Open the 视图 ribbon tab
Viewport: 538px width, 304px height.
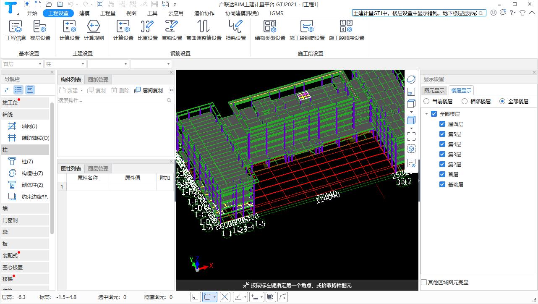tap(131, 13)
